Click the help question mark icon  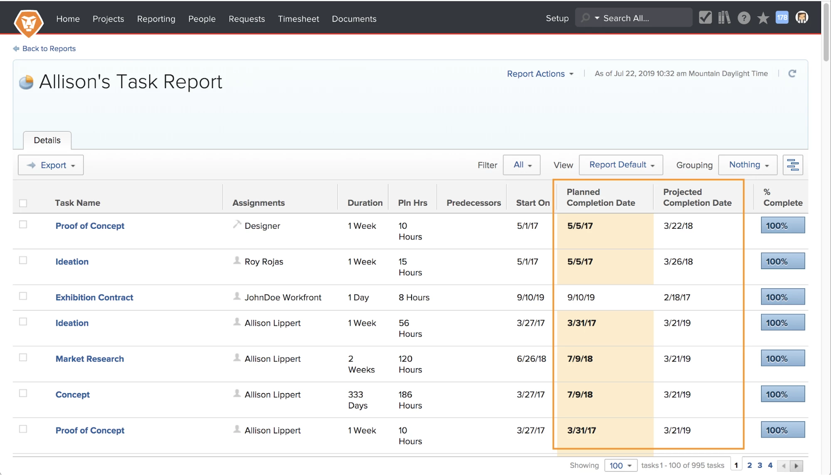pos(744,18)
